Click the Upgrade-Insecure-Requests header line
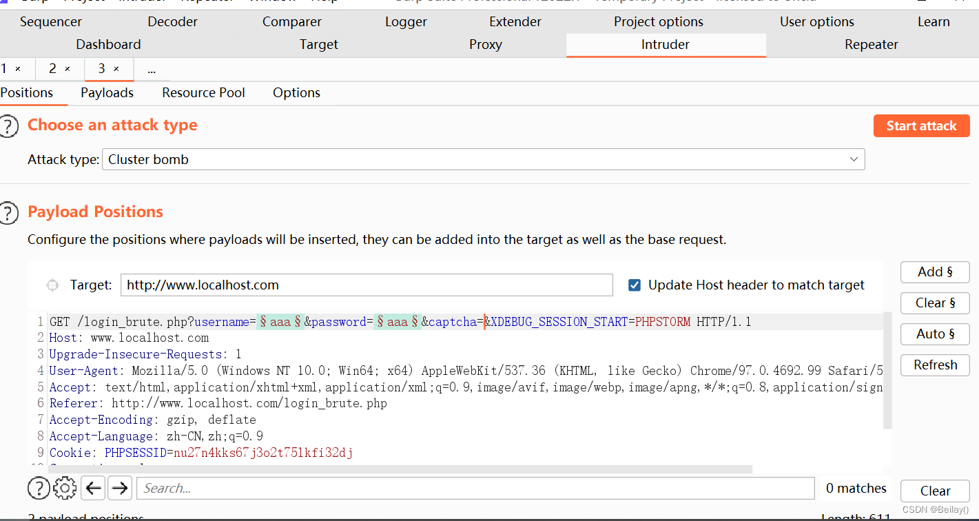The height and width of the screenshot is (521, 979). [145, 354]
